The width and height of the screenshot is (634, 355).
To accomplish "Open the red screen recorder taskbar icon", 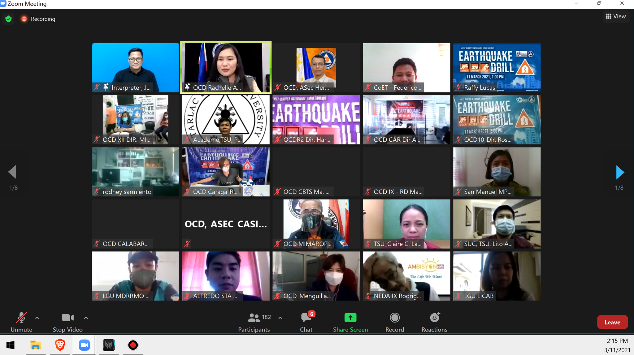I will tap(133, 345).
